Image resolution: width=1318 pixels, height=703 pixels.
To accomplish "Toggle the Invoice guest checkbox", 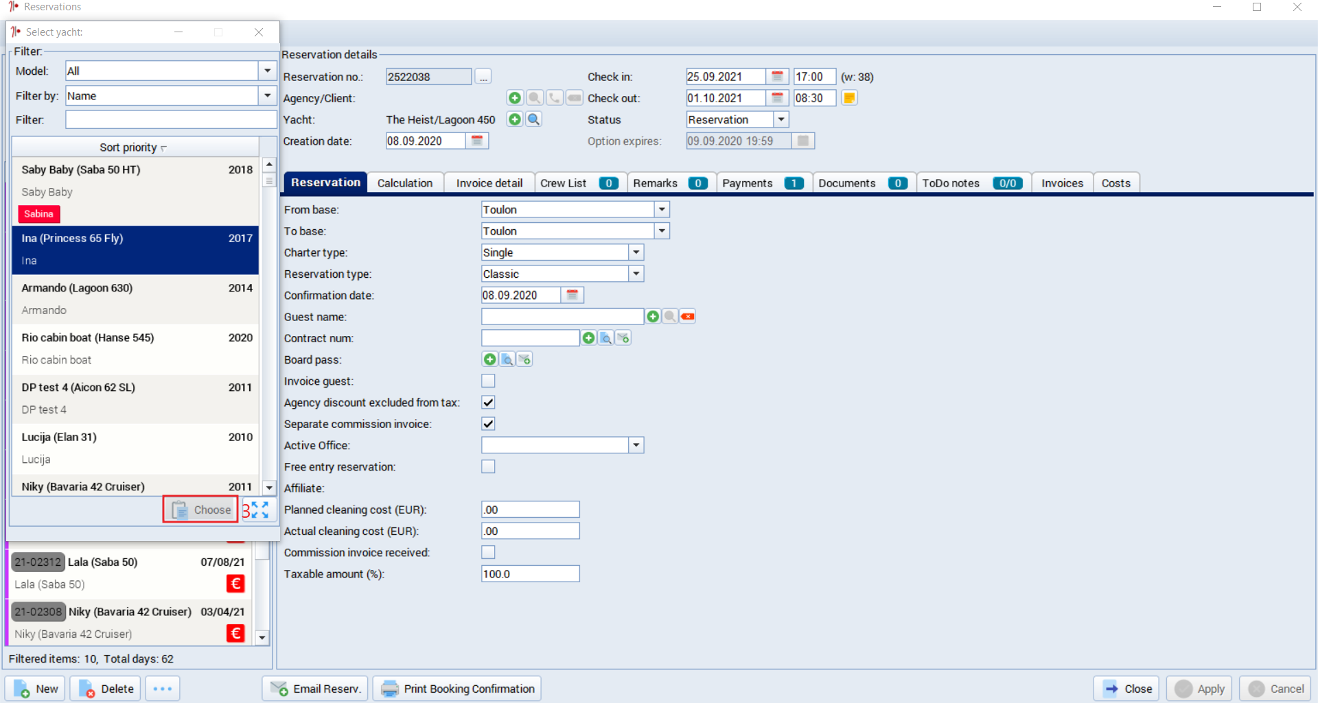I will coord(488,381).
